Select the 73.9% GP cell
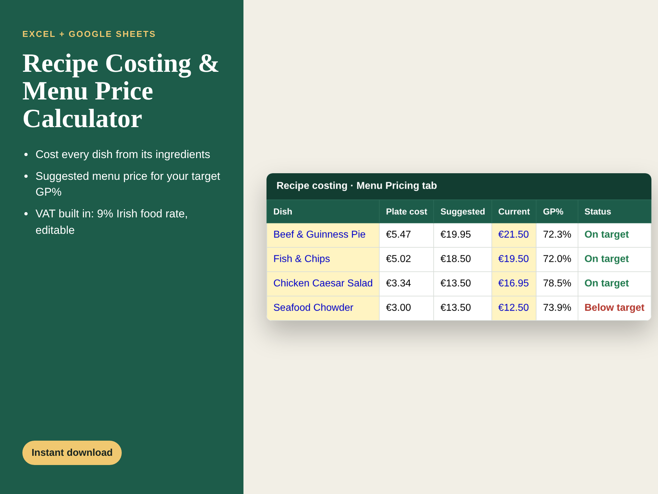 pos(557,308)
